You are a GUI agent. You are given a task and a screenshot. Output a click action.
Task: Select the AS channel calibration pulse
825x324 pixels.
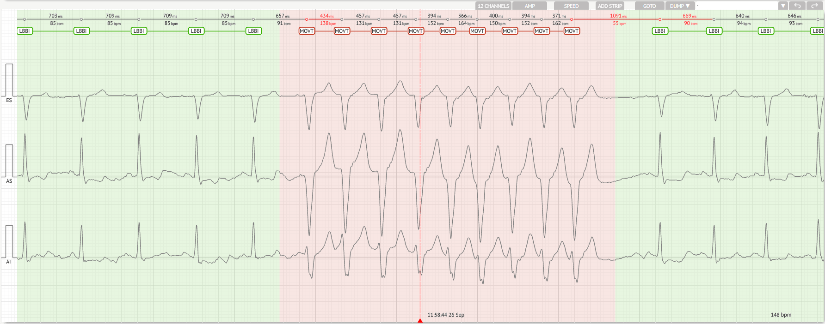pos(9,161)
